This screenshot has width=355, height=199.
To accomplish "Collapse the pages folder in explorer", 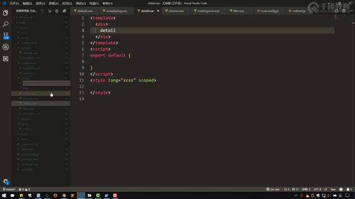I will 25,78.
